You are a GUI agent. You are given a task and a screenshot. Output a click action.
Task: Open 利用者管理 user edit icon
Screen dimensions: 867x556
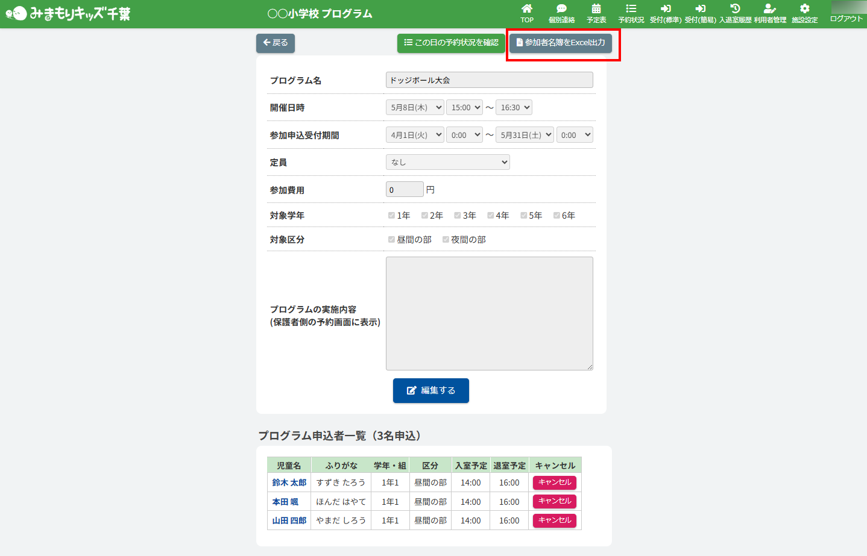(769, 9)
